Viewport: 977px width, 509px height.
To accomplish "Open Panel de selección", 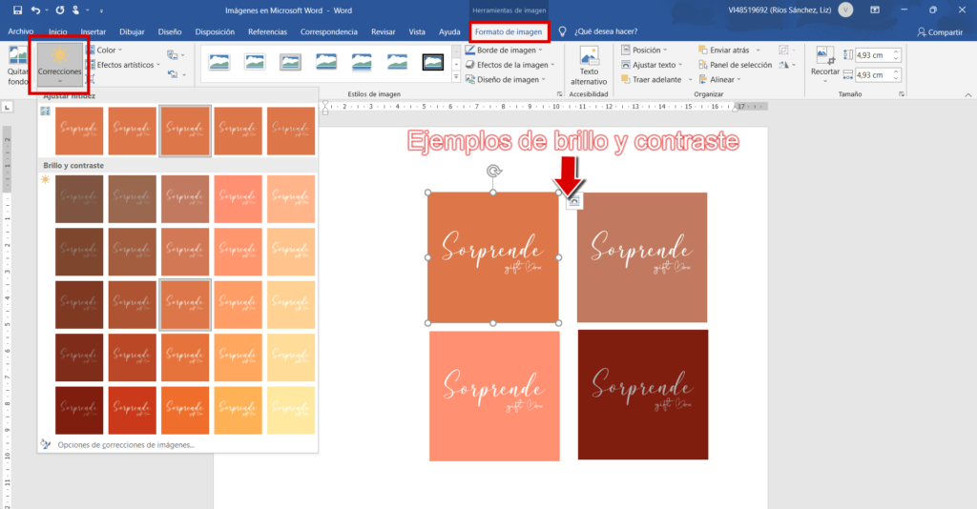I will [x=738, y=65].
